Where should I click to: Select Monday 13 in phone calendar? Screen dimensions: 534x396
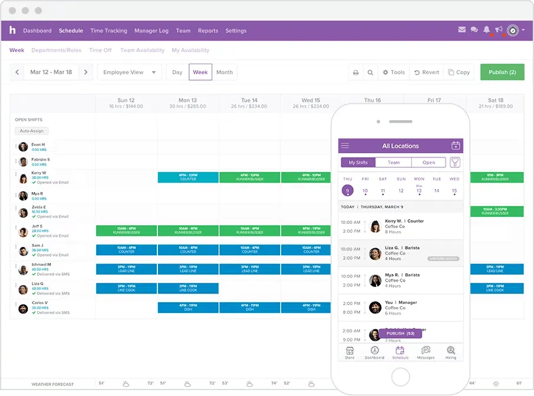click(x=419, y=190)
